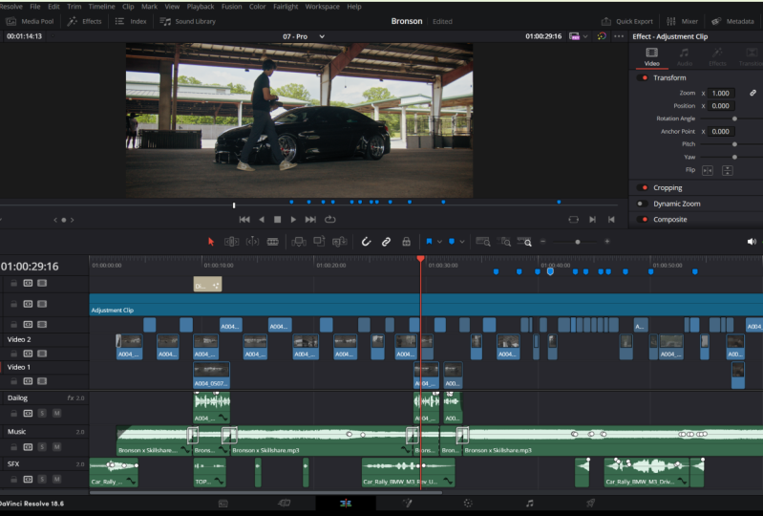Screen dimensions: 763x516
Task: Switch to the Video inspector tab
Action: point(651,57)
